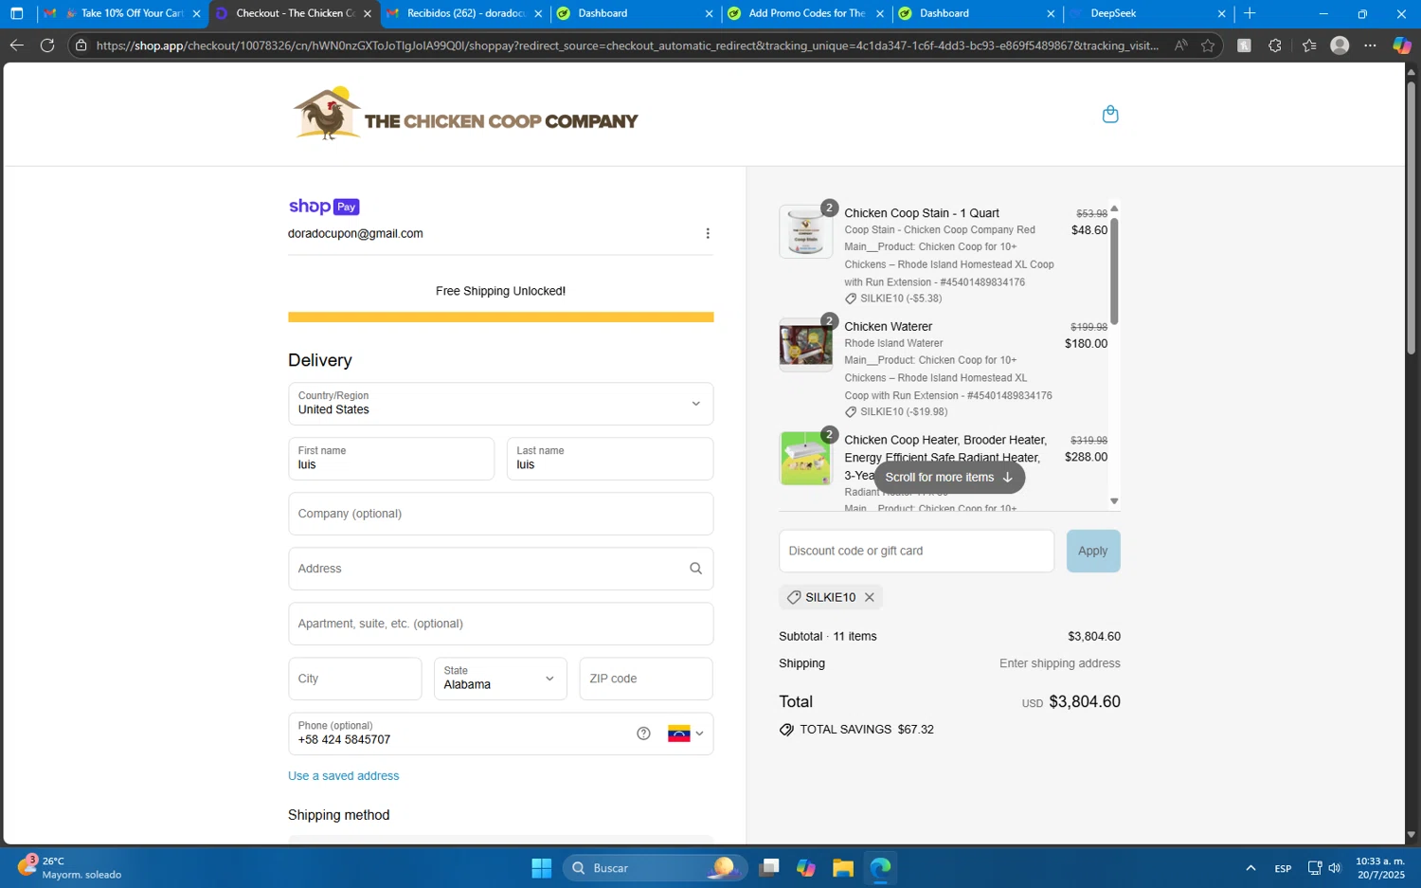Open the Chicken Coop Heater thumbnail

(x=806, y=459)
